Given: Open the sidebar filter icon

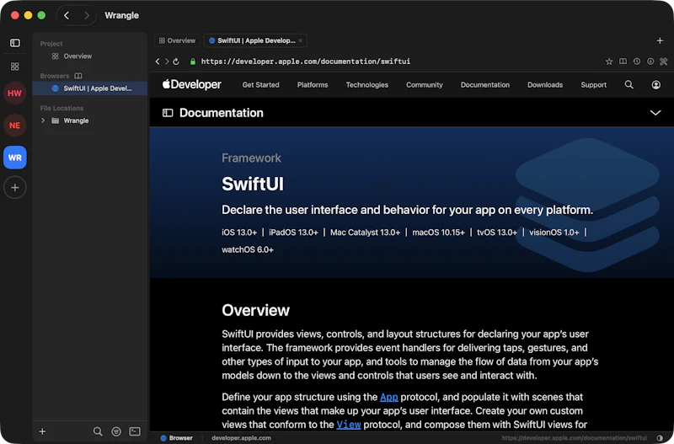Looking at the screenshot, I should (x=116, y=431).
